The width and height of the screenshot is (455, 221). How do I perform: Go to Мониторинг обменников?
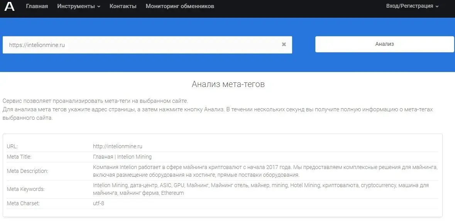click(180, 6)
